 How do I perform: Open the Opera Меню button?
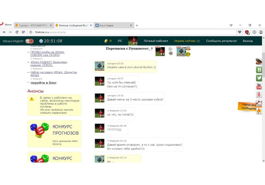click(6, 25)
